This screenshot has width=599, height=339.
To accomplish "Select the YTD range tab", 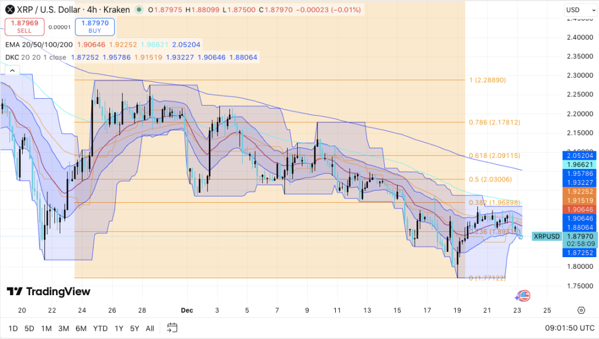I will 99,328.
